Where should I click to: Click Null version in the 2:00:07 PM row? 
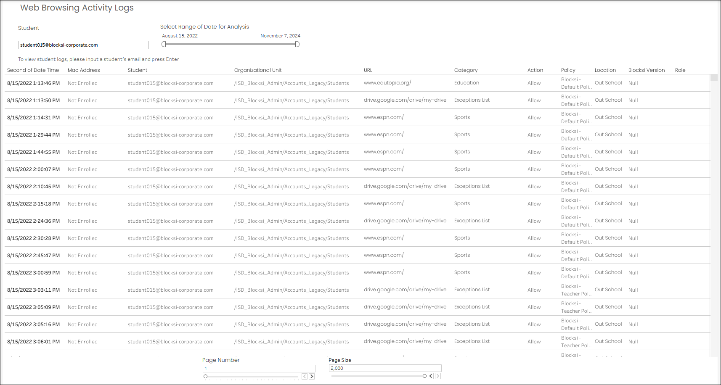click(633, 169)
